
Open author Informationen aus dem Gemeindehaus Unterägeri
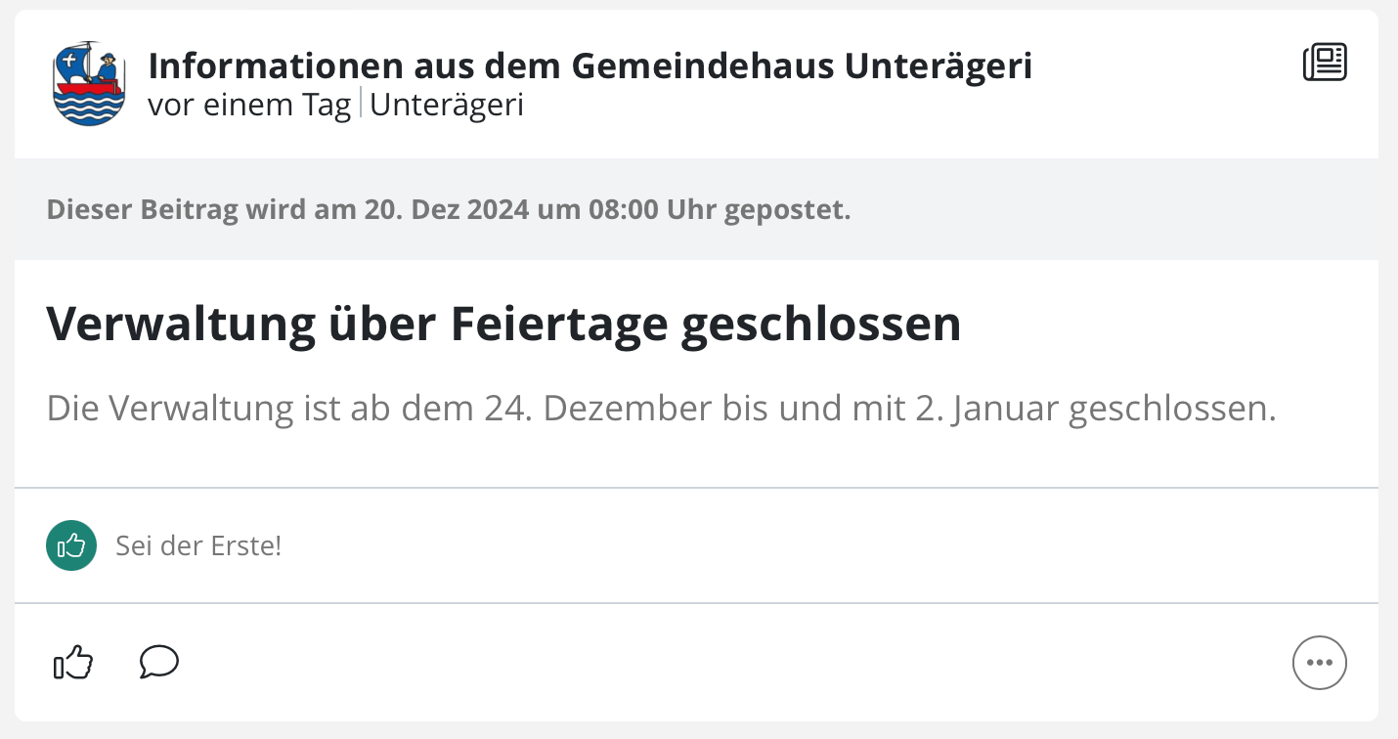point(590,65)
